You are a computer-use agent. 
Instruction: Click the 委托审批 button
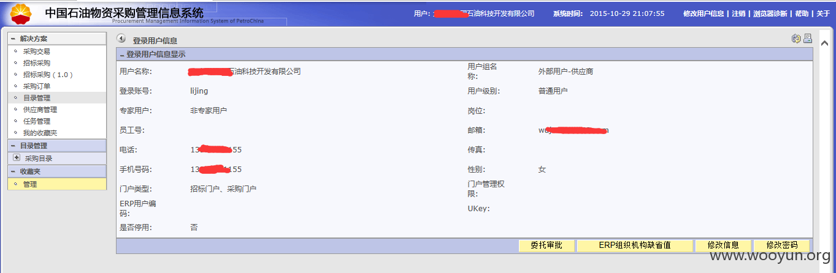pos(546,245)
